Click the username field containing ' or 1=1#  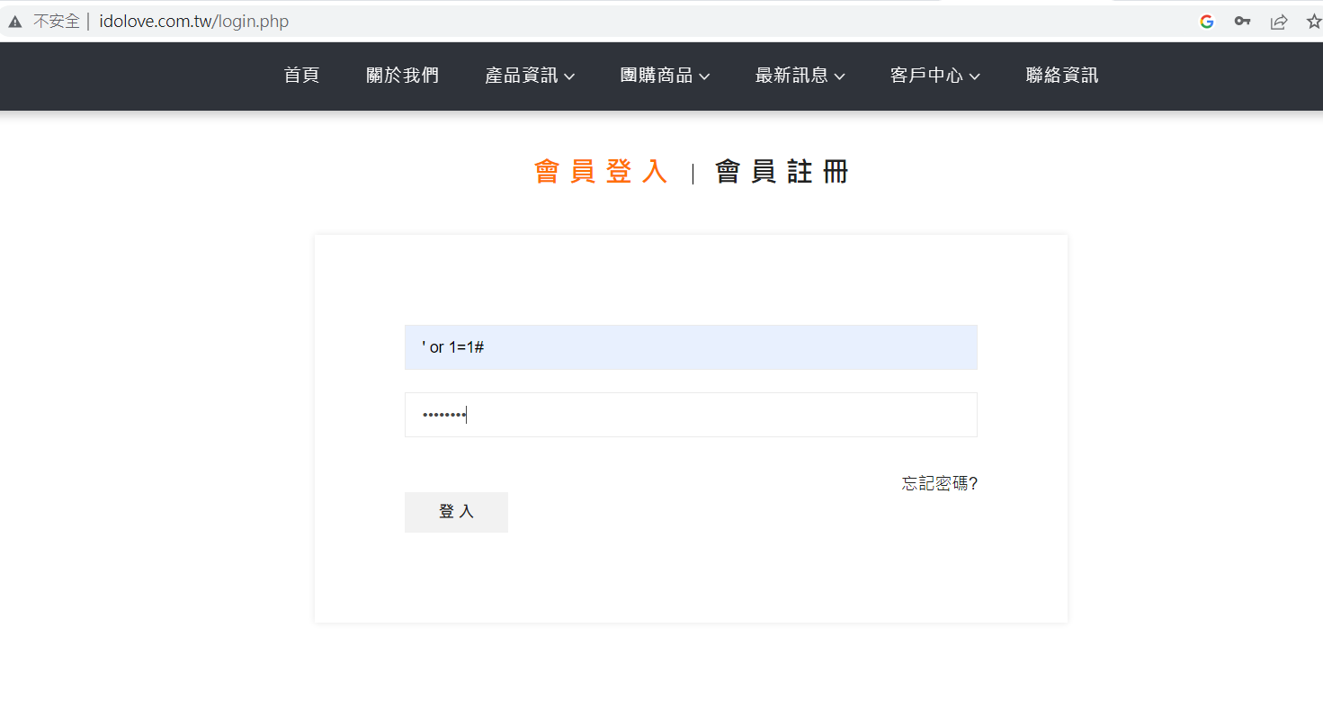click(691, 347)
